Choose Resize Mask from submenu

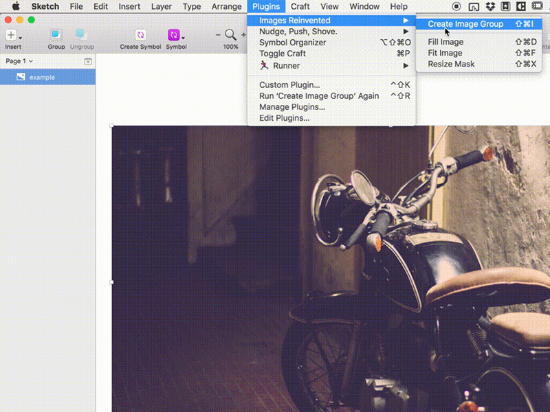[x=479, y=64]
